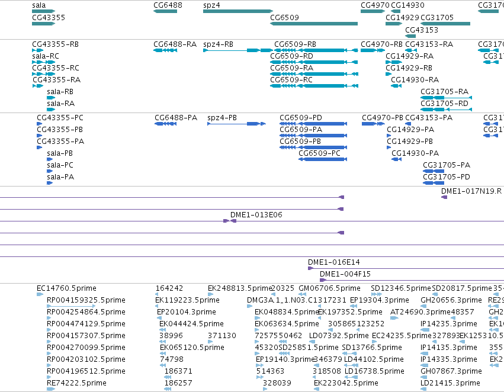
Task: Select the DME1-017N19.R BAC end
Action: tap(444, 197)
